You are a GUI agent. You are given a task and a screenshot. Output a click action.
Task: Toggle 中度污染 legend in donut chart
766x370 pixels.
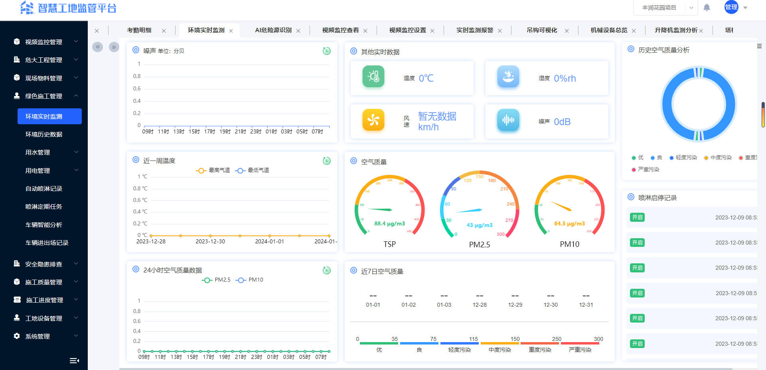click(718, 158)
